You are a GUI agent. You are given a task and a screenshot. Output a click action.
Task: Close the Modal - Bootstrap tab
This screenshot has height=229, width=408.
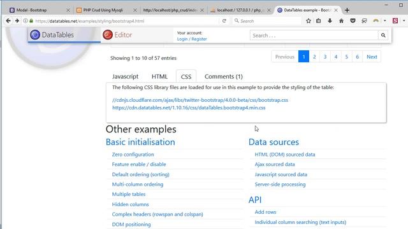[68, 10]
